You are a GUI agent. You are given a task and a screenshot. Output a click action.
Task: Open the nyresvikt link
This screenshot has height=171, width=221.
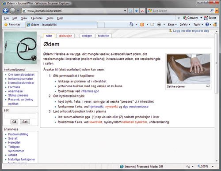(x=111, y=107)
